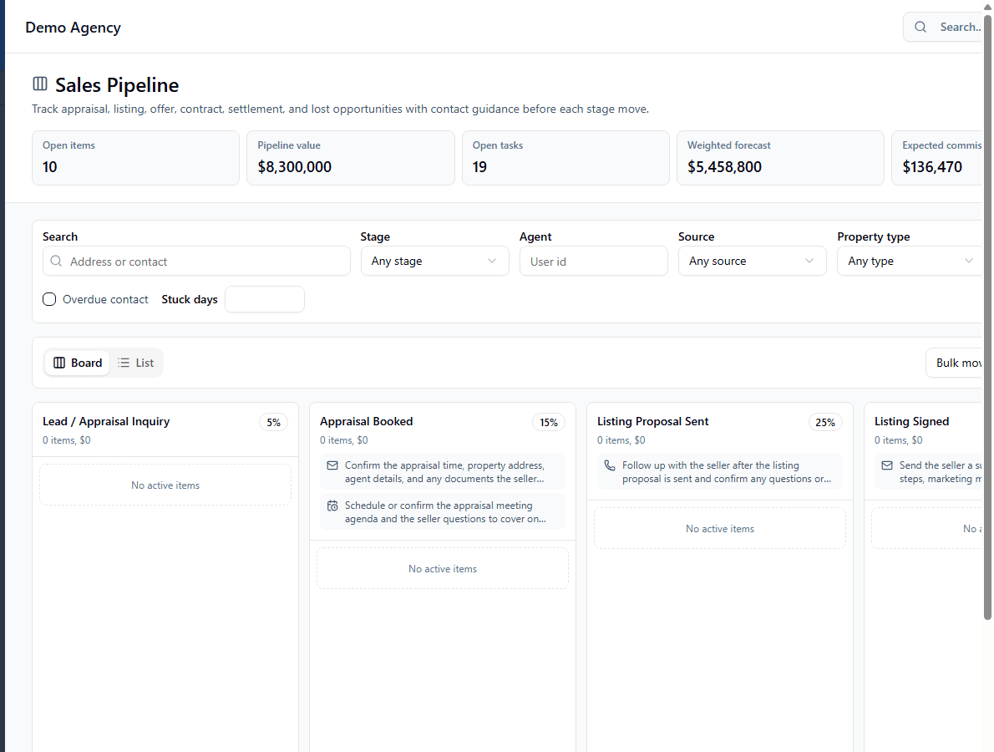Image resolution: width=994 pixels, height=752 pixels.
Task: Open the Follow up with the seller task card
Action: [x=719, y=472]
